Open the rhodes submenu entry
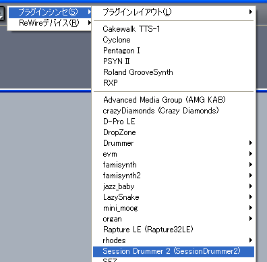The height and width of the screenshot is (262, 267). [173, 240]
